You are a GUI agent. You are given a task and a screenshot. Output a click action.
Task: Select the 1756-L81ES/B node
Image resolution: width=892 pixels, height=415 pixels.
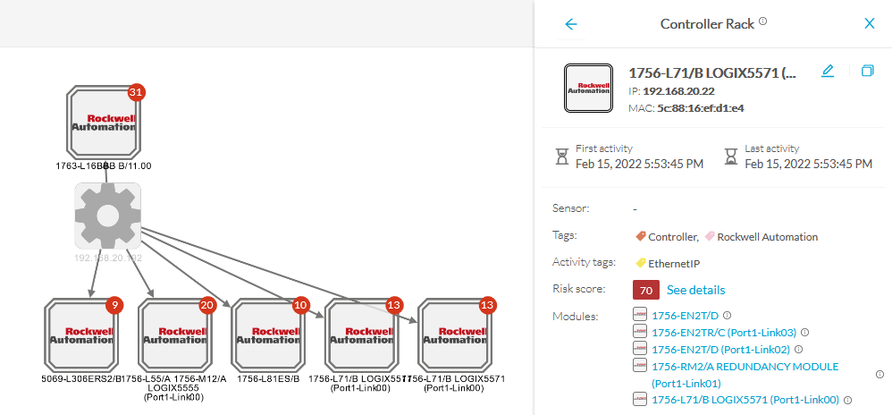[268, 335]
